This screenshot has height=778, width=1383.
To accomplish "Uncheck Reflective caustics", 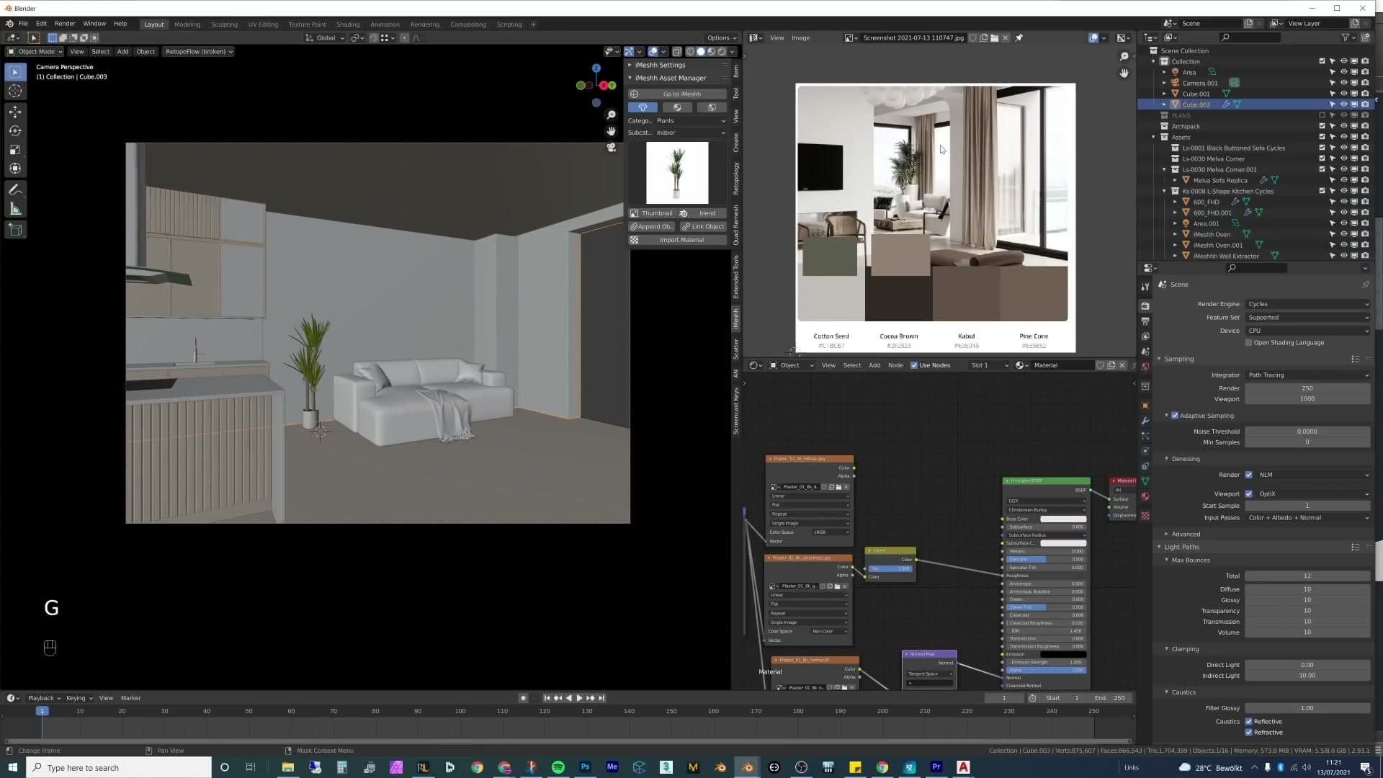I will point(1249,722).
